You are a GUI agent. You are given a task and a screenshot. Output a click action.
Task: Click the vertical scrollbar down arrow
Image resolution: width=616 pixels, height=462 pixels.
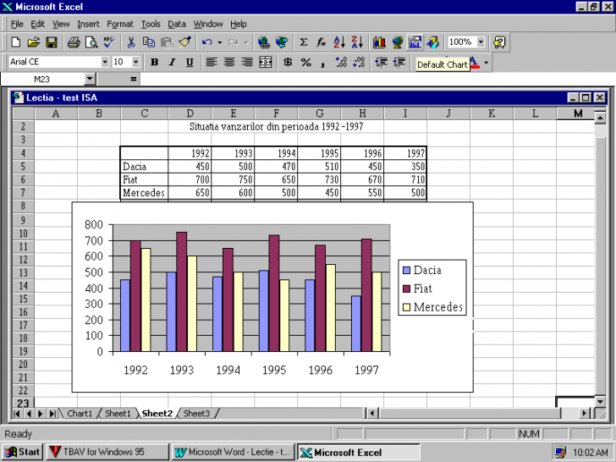(x=600, y=401)
